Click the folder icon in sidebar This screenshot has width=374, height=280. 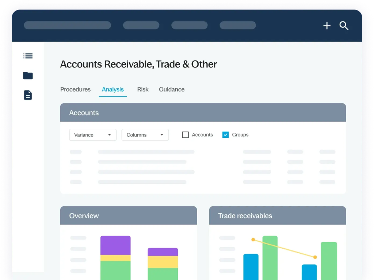[x=28, y=75]
